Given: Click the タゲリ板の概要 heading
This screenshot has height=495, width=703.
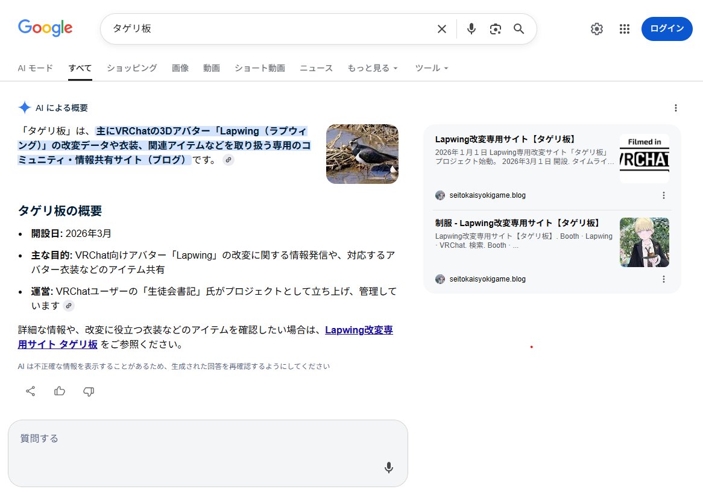Looking at the screenshot, I should pos(60,211).
